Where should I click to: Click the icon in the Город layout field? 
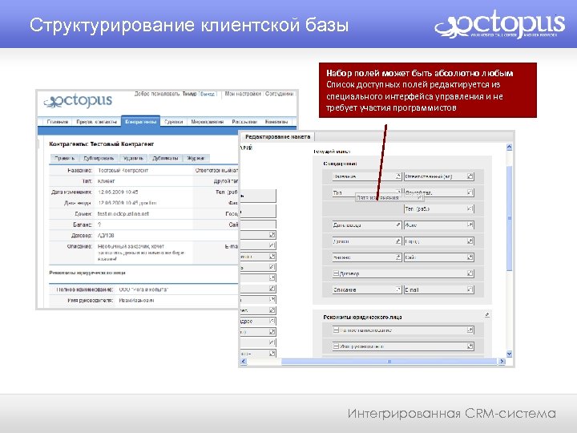point(470,241)
